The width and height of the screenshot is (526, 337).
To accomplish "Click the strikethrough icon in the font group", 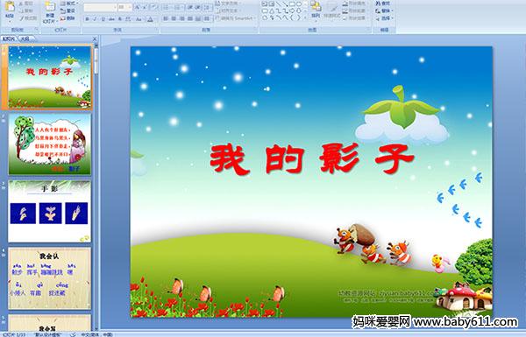I will click(x=111, y=19).
